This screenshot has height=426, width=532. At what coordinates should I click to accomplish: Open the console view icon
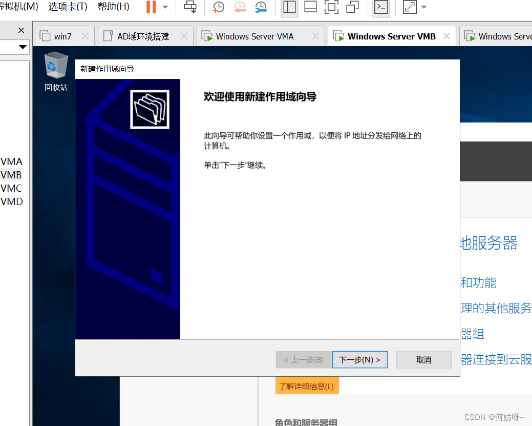[x=380, y=7]
